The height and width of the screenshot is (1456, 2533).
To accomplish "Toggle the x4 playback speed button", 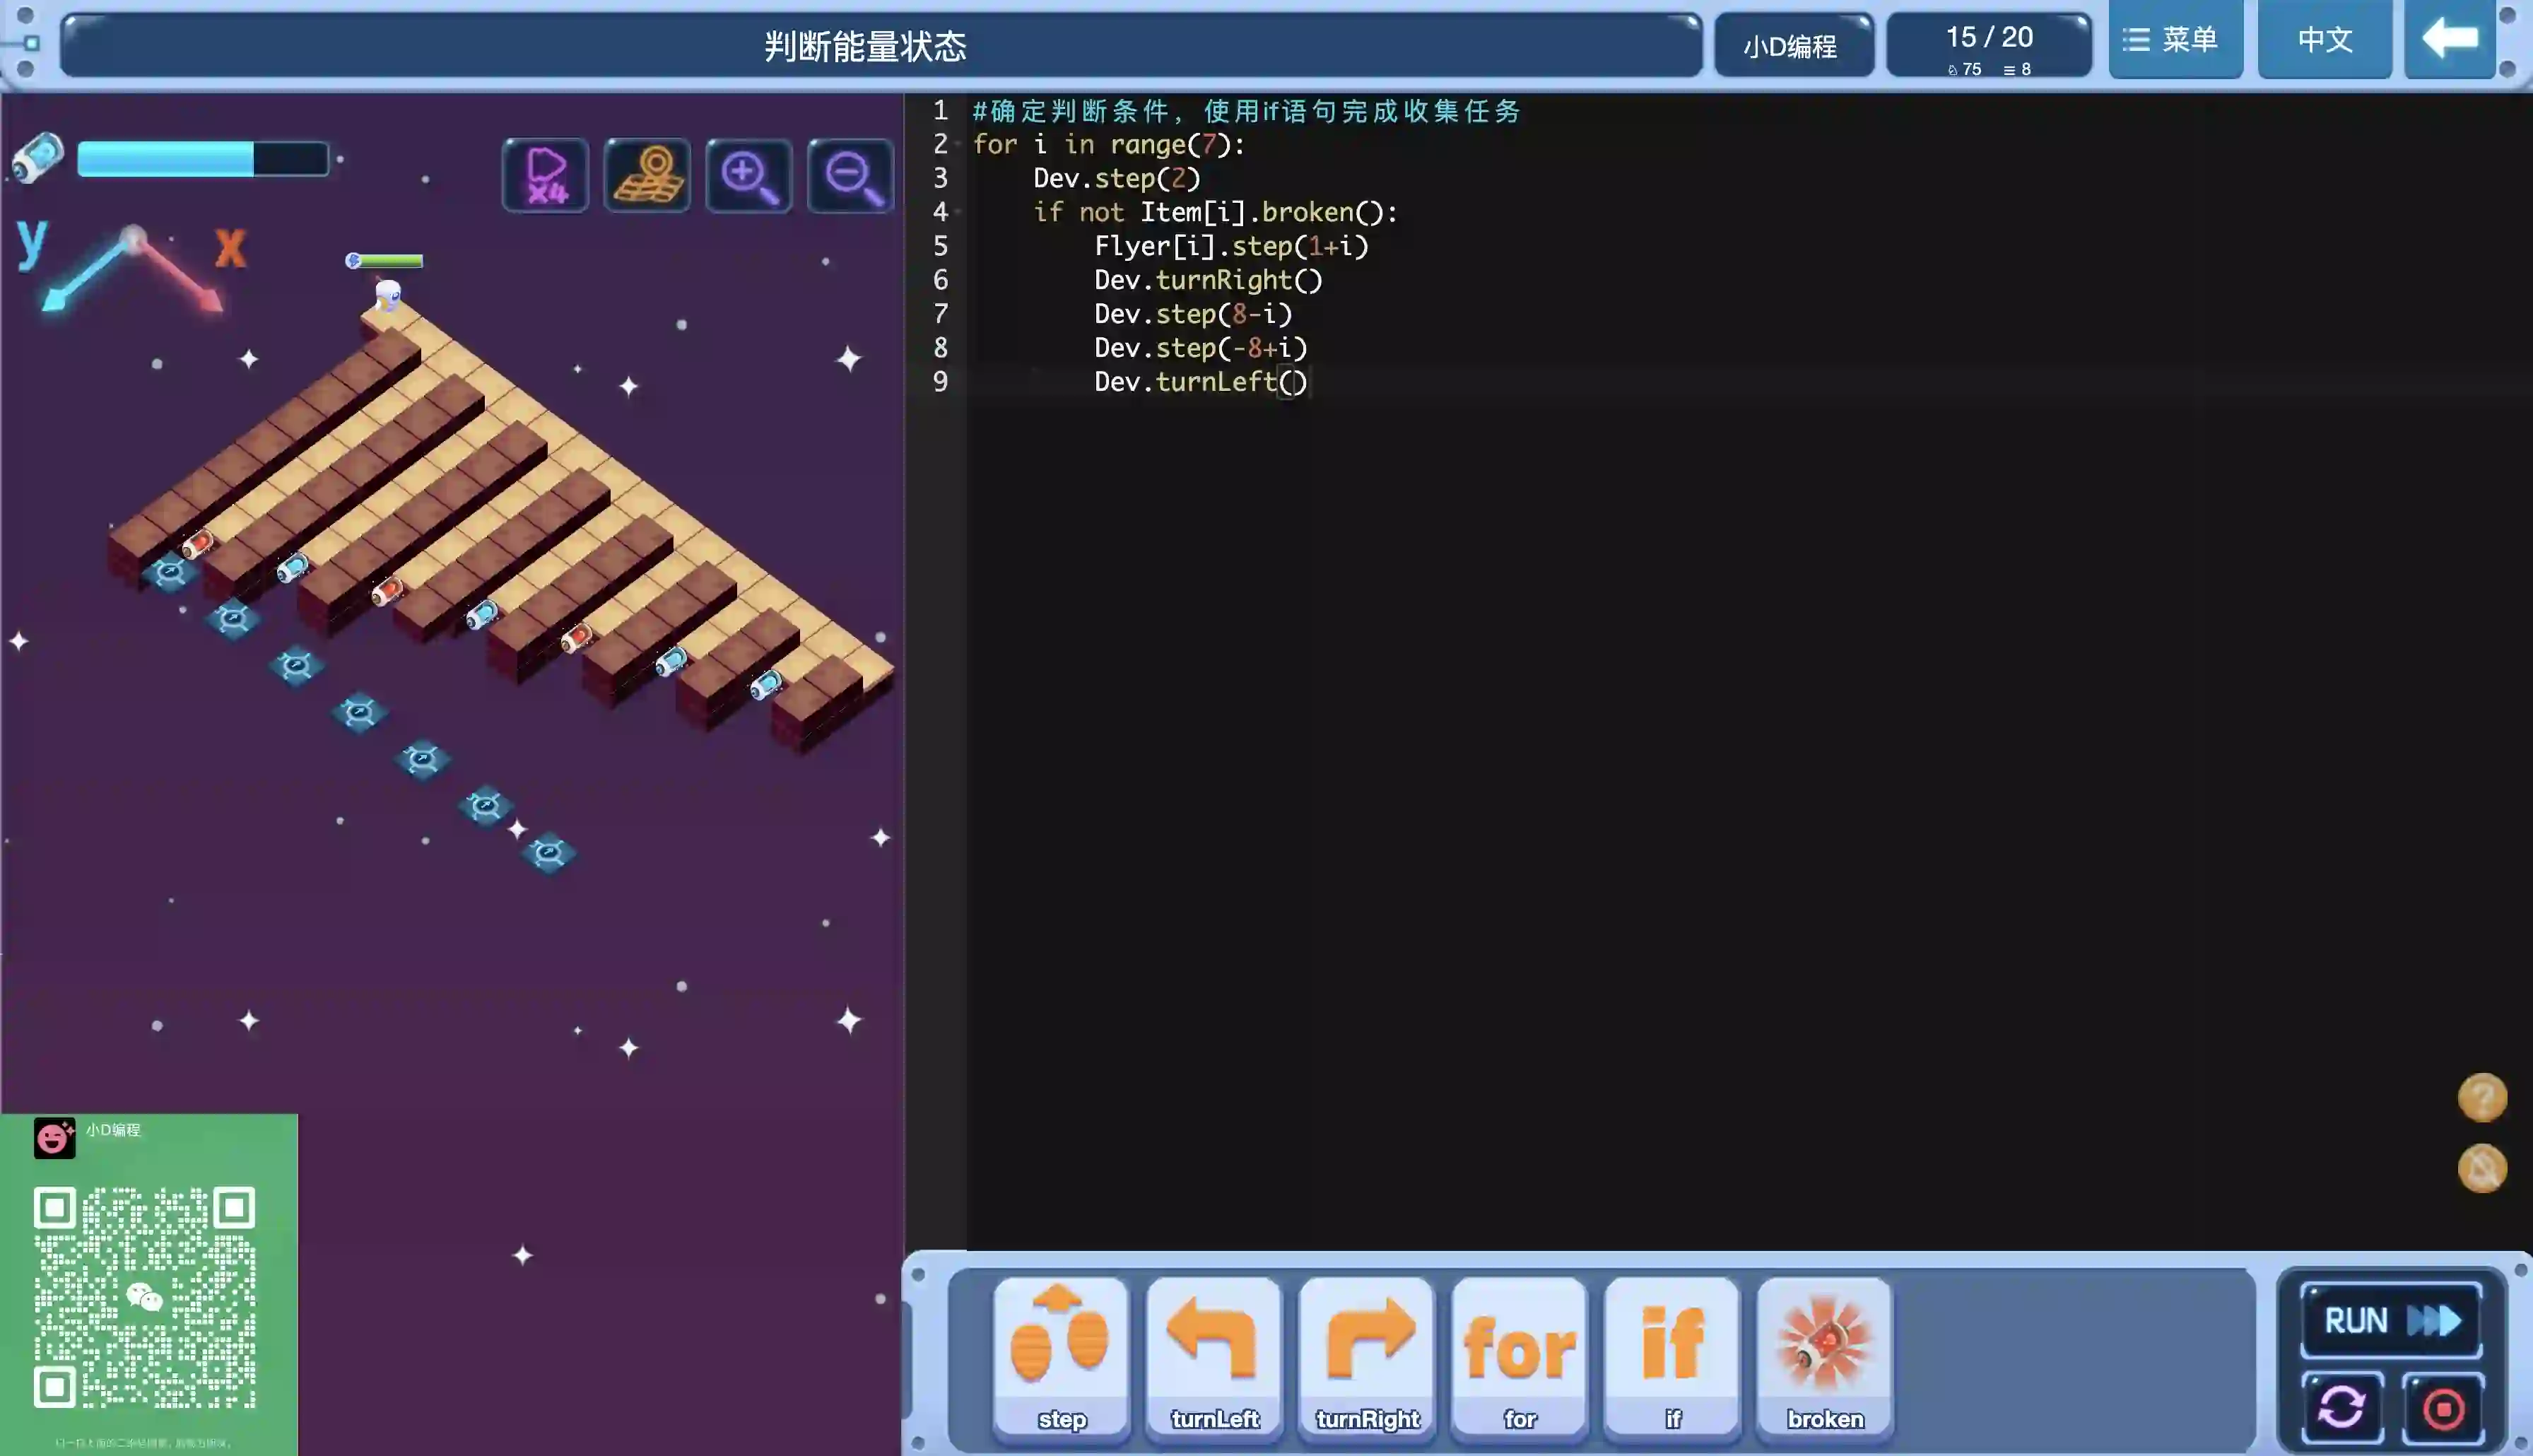I will (546, 176).
